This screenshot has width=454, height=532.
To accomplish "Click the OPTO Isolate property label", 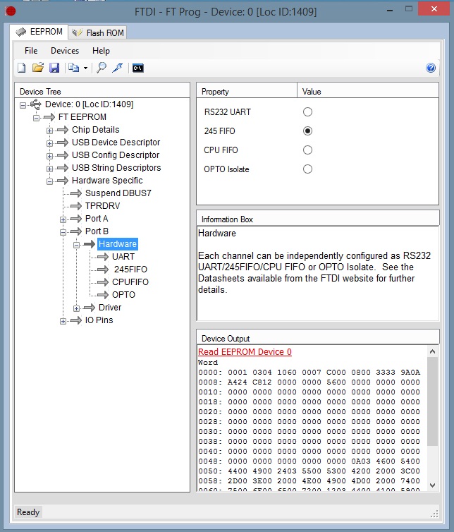I will click(x=226, y=169).
